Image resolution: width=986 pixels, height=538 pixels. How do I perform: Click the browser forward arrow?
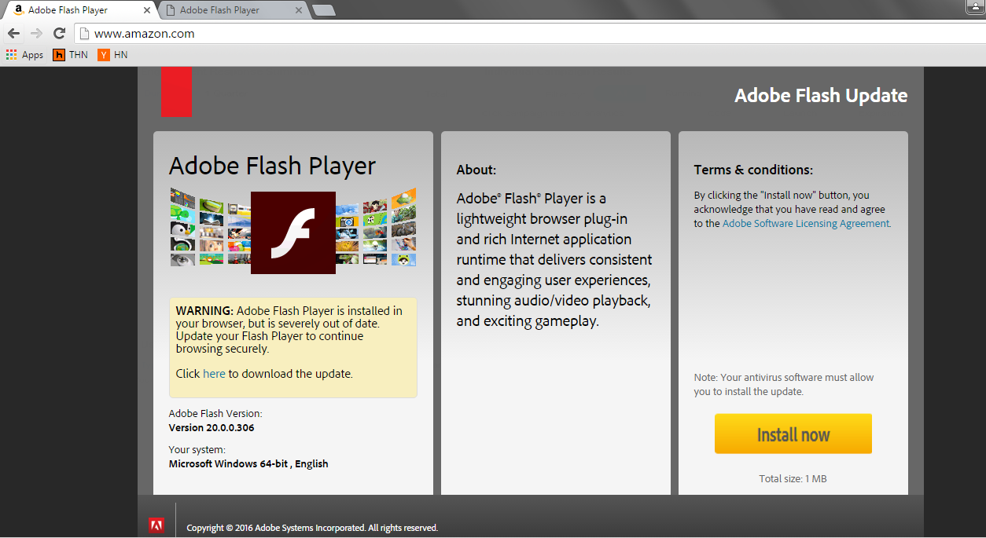click(x=36, y=34)
